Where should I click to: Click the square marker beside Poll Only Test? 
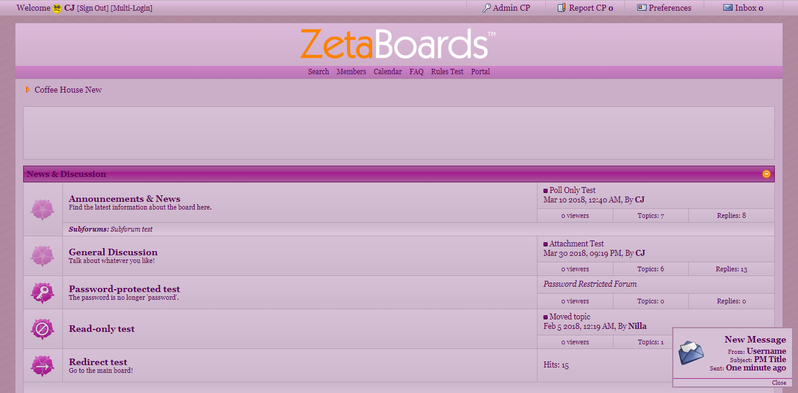pyautogui.click(x=546, y=191)
